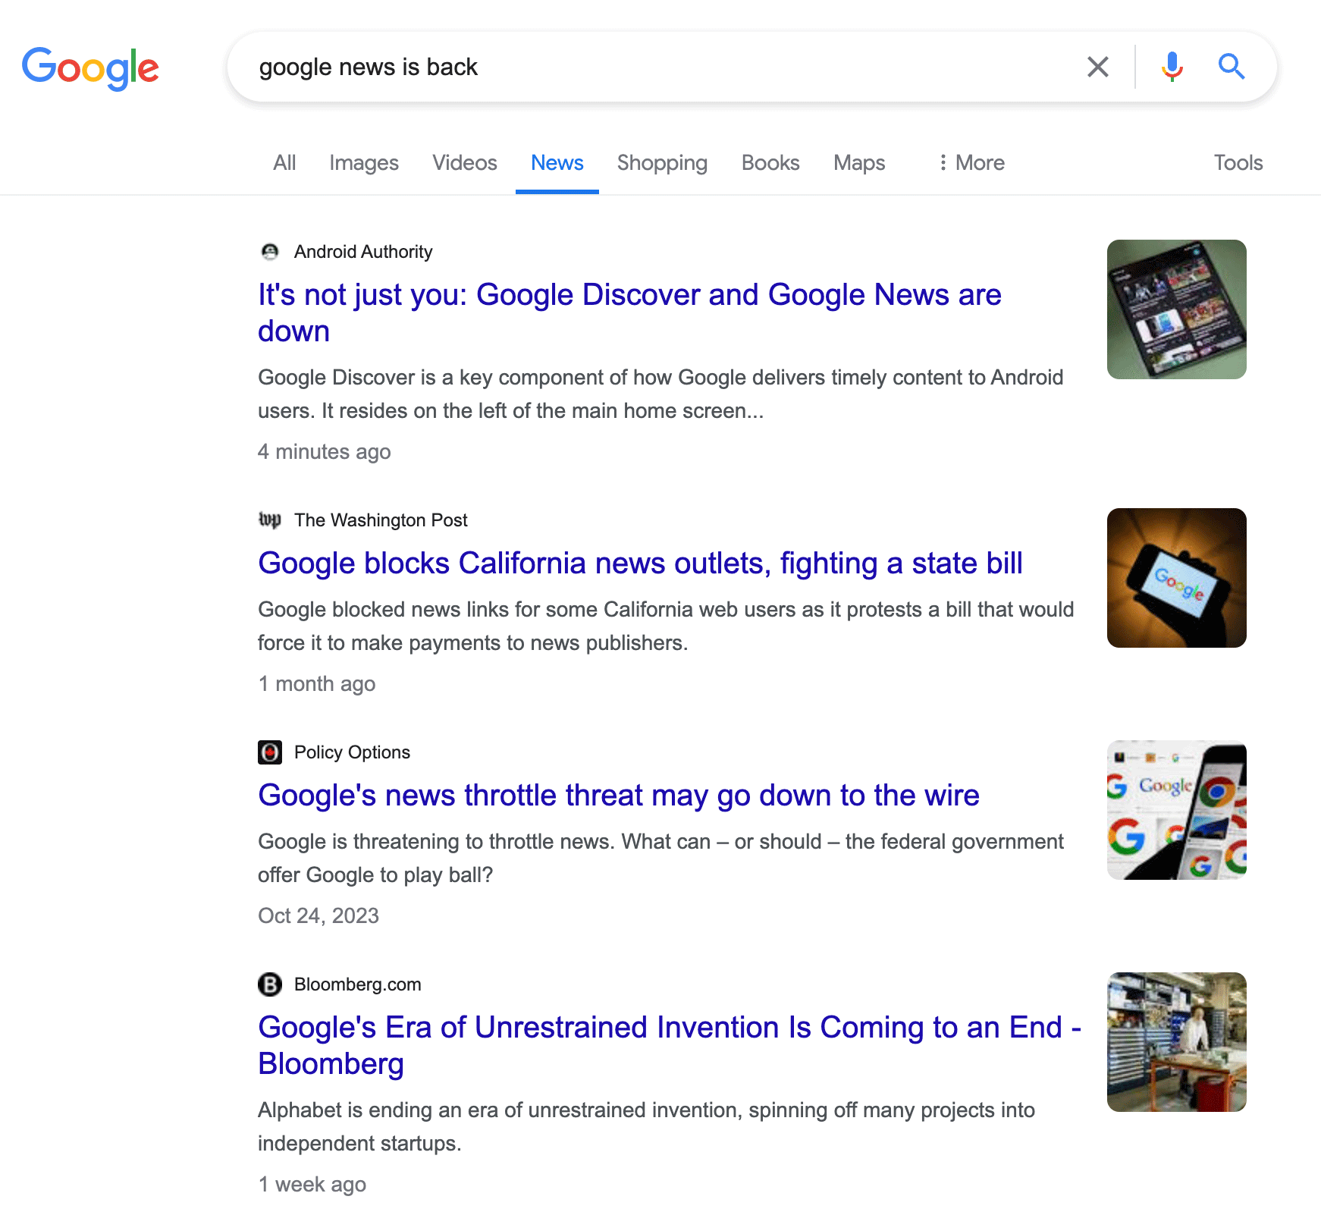Select the Books results tab

coord(770,162)
